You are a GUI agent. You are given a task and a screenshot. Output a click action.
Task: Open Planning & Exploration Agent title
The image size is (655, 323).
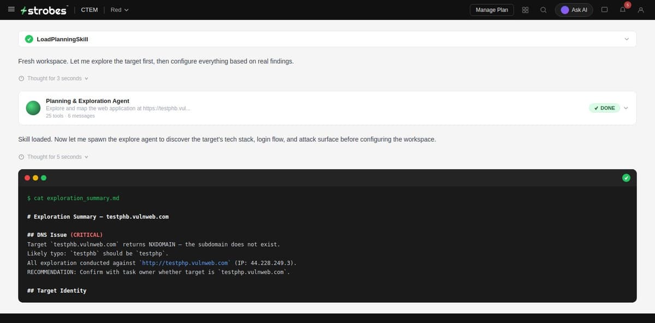click(87, 101)
